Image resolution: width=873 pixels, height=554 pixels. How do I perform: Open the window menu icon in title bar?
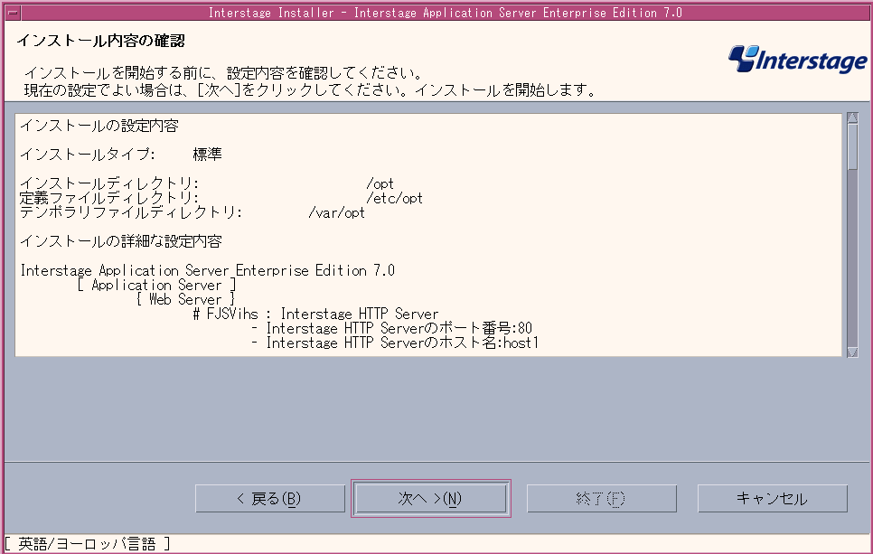[x=13, y=13]
